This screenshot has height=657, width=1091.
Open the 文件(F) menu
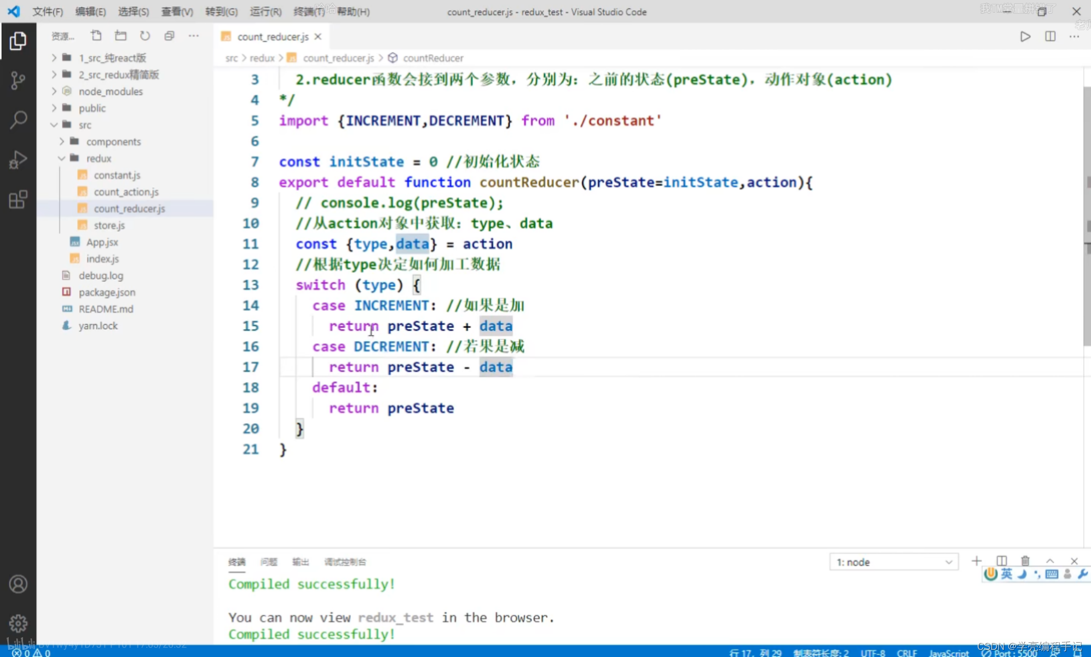(x=48, y=11)
